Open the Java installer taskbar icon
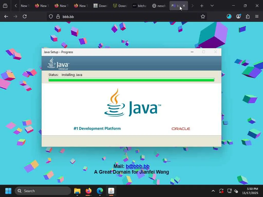The height and width of the screenshot is (197, 263). [111, 191]
